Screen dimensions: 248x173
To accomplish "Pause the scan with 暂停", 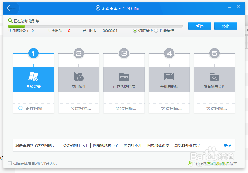I will [x=200, y=26].
